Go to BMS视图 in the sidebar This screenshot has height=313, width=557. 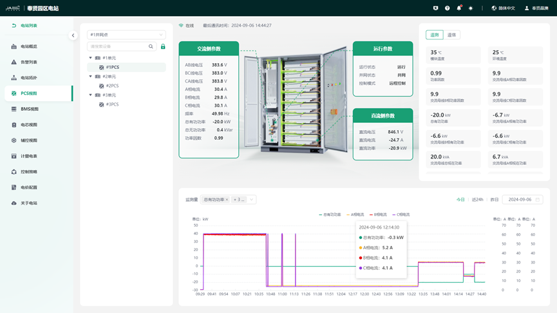29,109
